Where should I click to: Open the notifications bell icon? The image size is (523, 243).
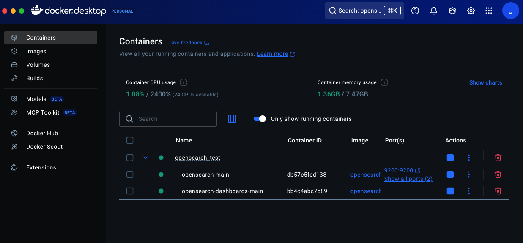(434, 11)
